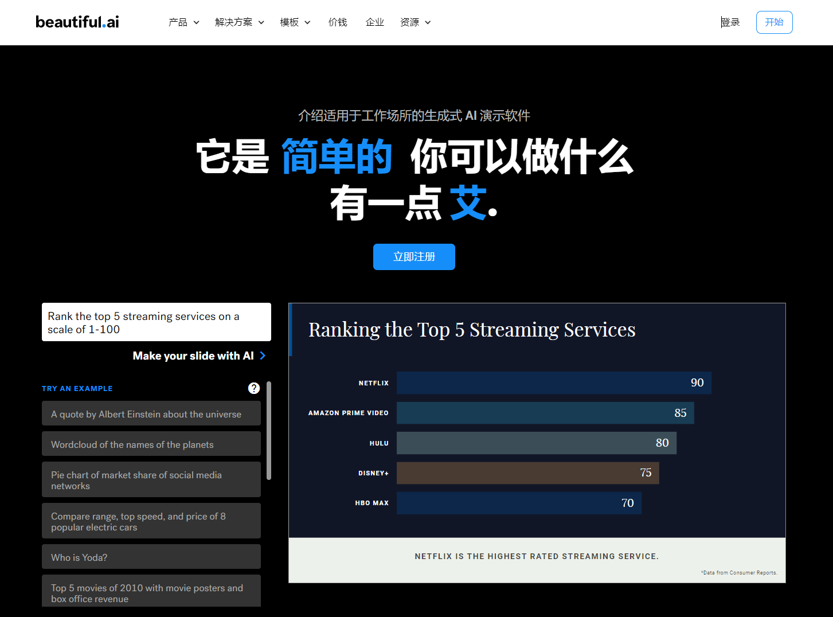The width and height of the screenshot is (833, 617).
Task: Click the Netflix bar in the chart
Action: coord(553,383)
